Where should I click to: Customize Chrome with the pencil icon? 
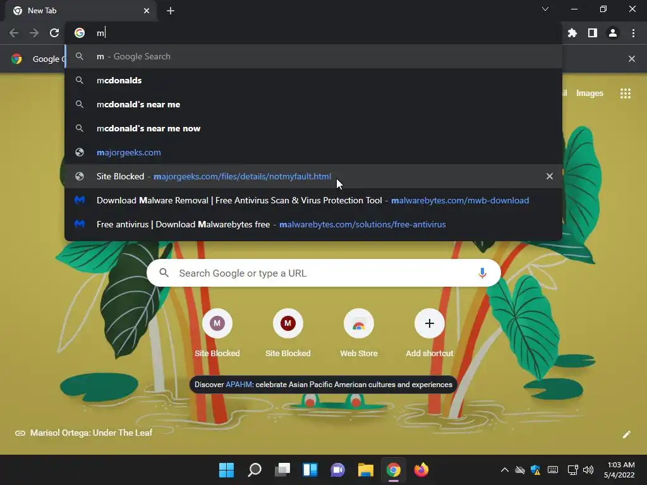626,434
